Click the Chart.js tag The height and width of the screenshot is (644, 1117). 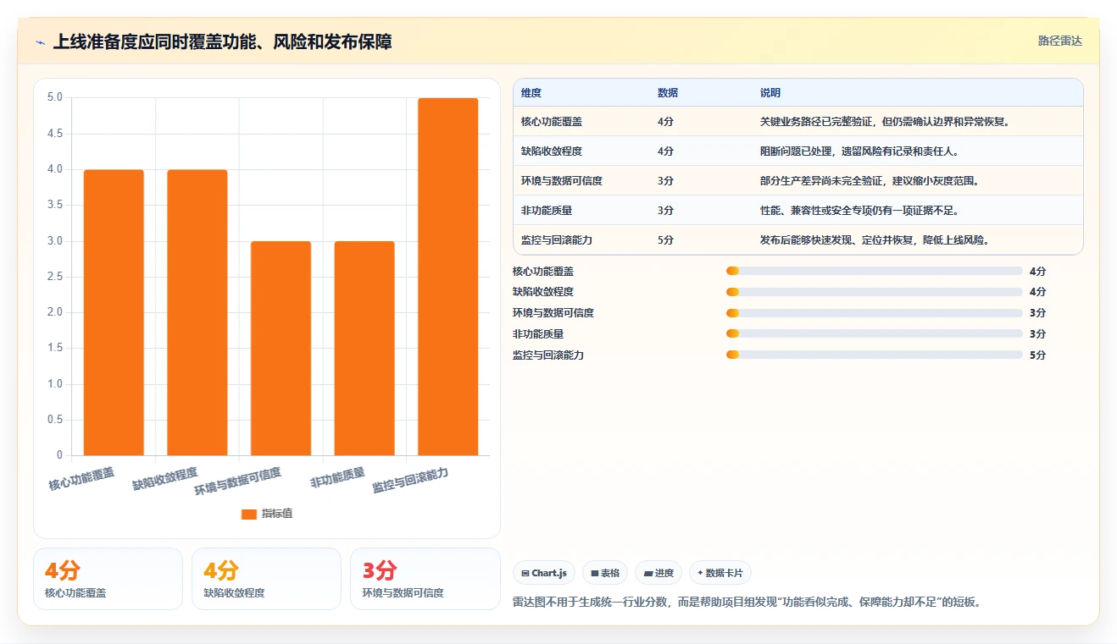pyautogui.click(x=544, y=573)
